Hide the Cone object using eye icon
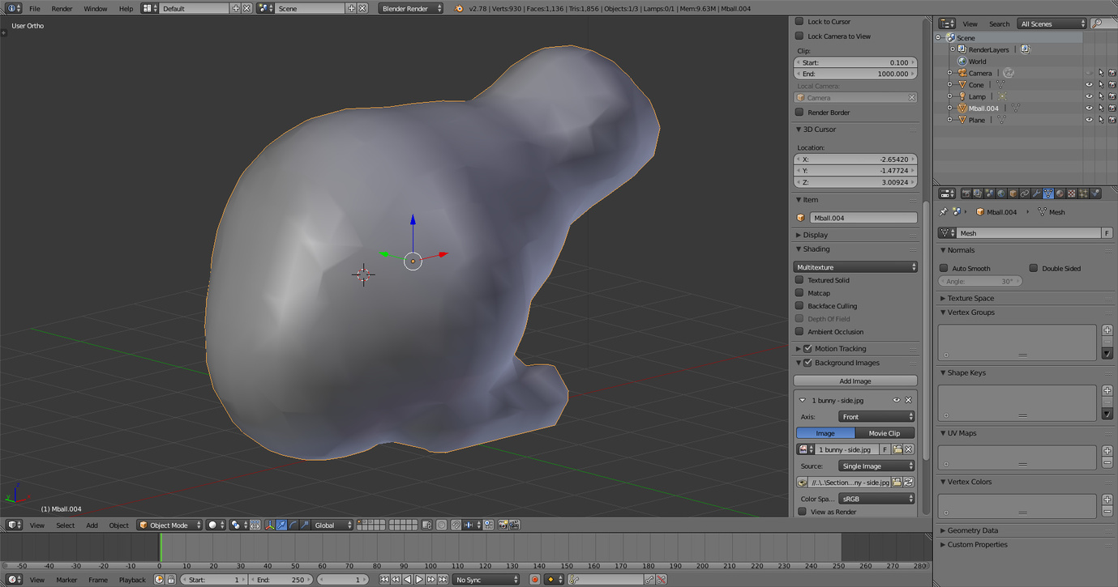 click(x=1089, y=85)
